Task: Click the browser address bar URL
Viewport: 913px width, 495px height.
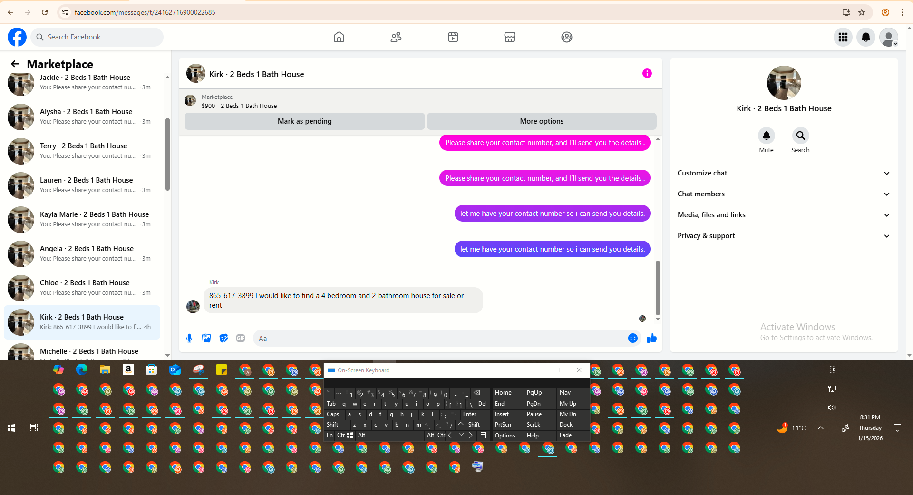Action: tap(145, 12)
